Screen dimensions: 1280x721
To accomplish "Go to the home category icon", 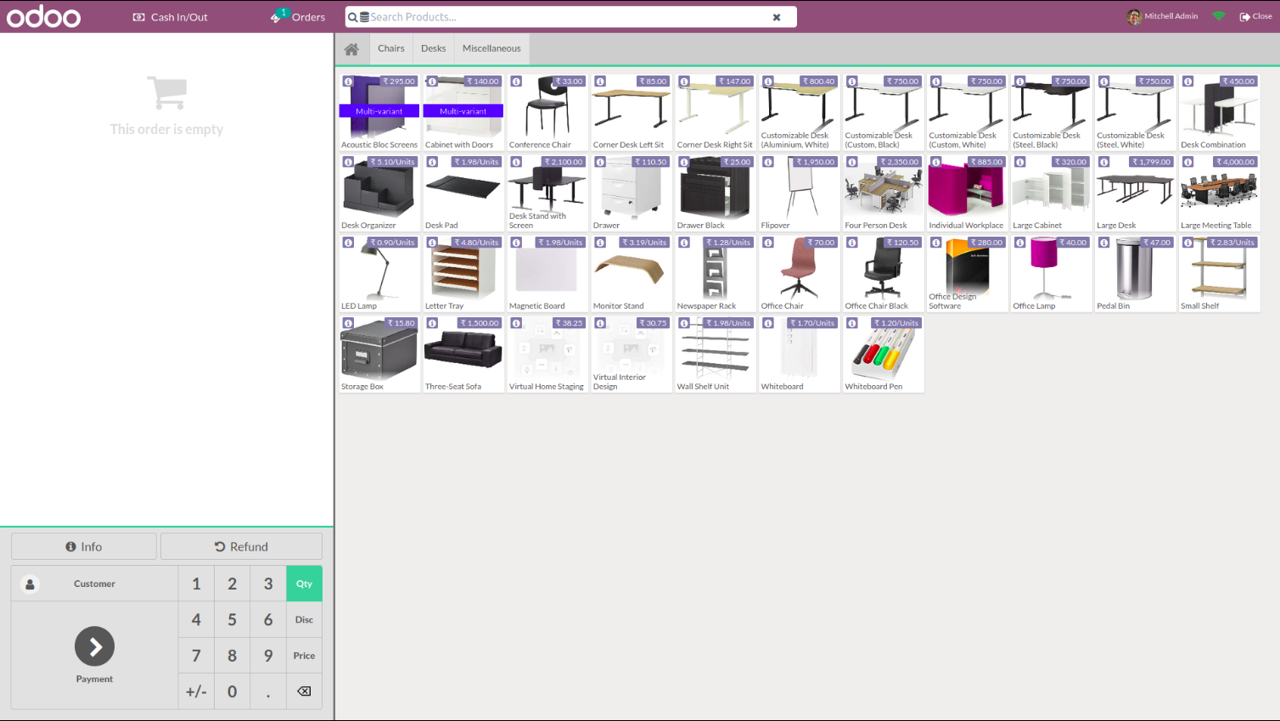I will point(351,49).
